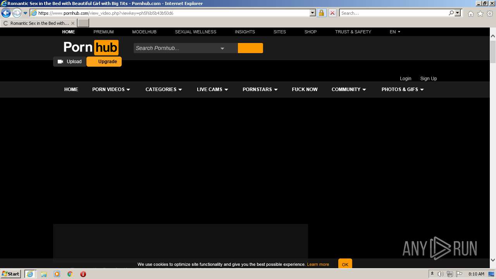Show hidden system tray icons arrow
Viewport: 496px width, 279px height.
pos(432,274)
